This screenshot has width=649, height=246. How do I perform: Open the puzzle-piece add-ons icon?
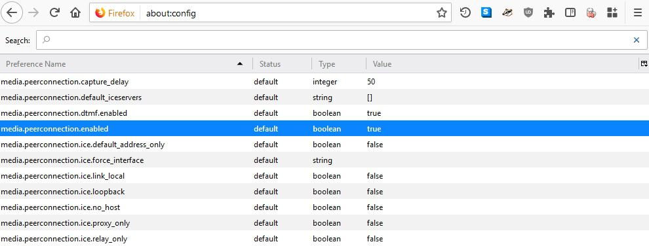pos(549,13)
